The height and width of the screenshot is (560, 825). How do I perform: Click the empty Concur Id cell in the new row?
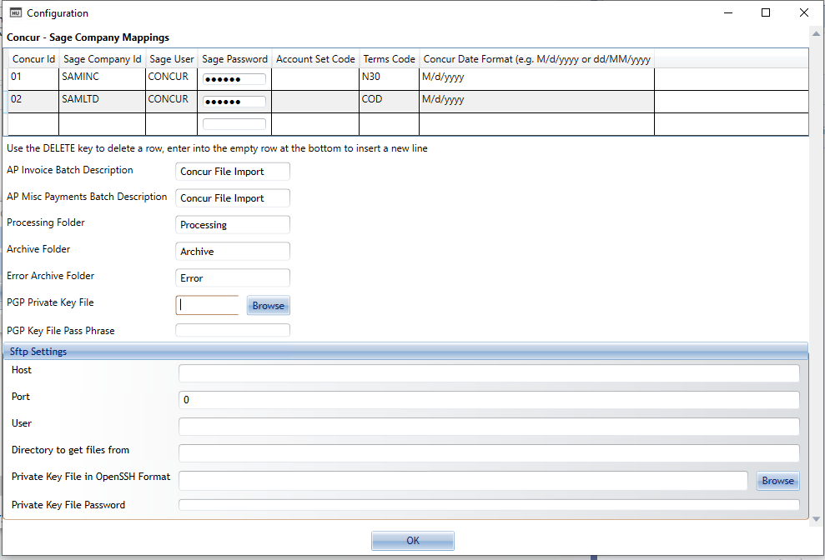point(33,124)
